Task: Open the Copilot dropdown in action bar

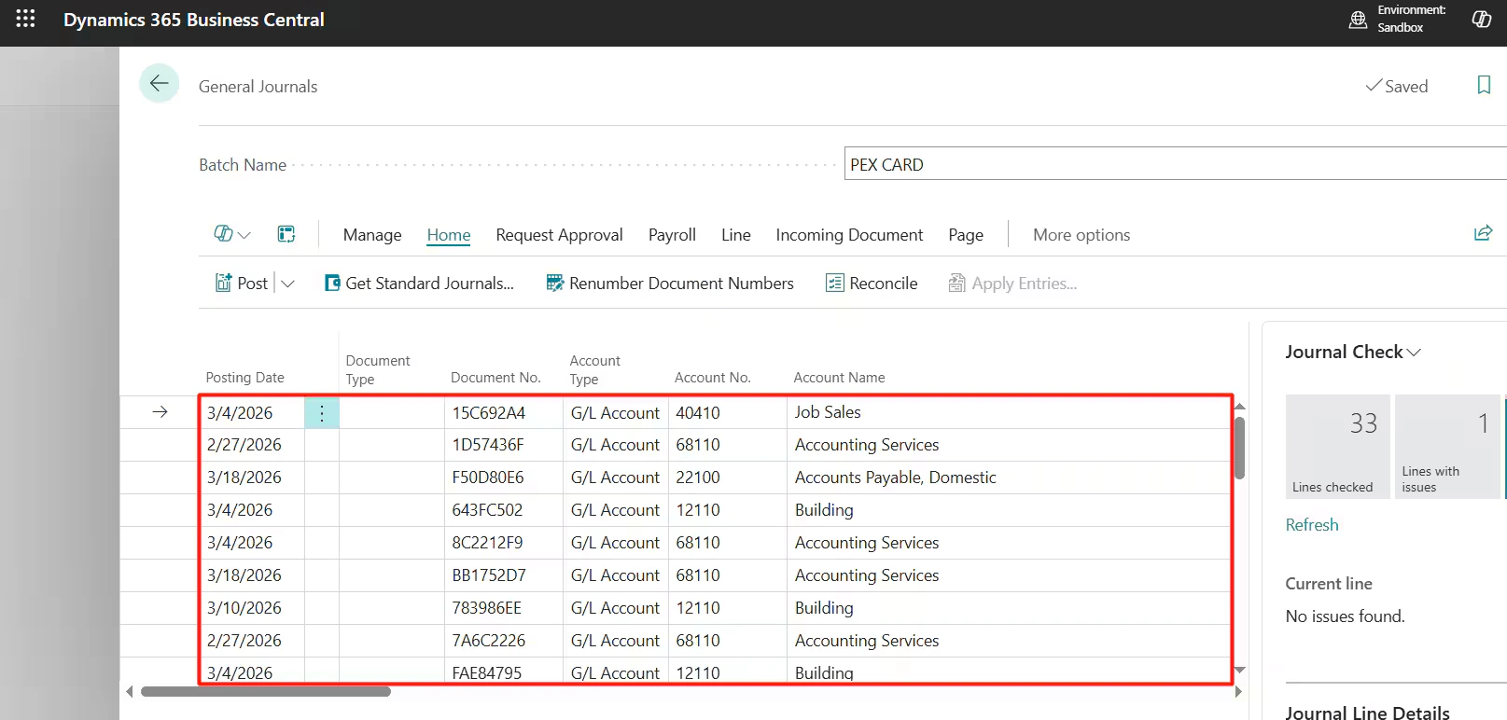Action: tap(232, 234)
